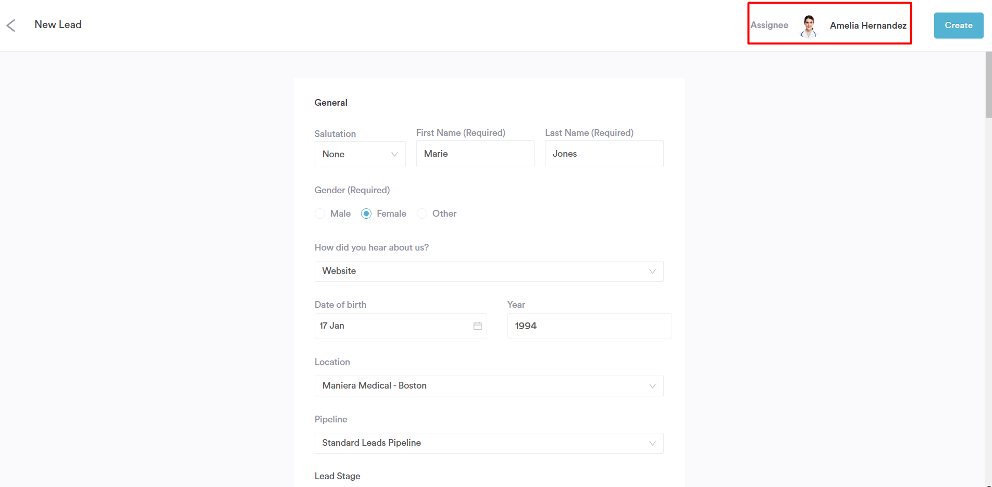Open the Pipeline dropdown

[x=489, y=443]
